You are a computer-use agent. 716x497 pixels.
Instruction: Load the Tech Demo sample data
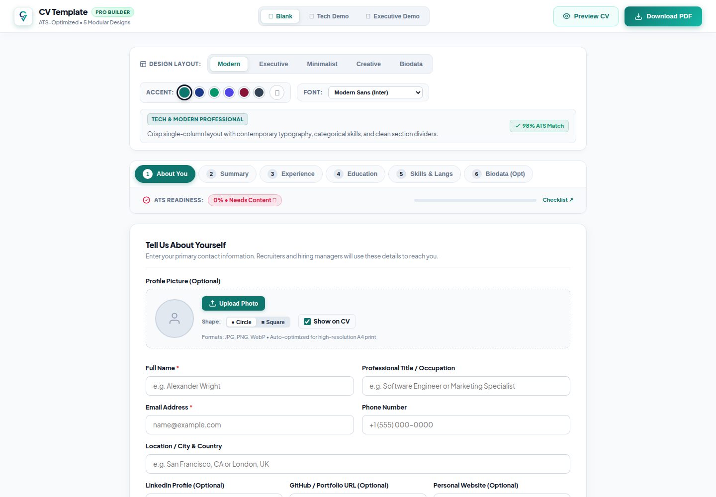click(x=329, y=16)
